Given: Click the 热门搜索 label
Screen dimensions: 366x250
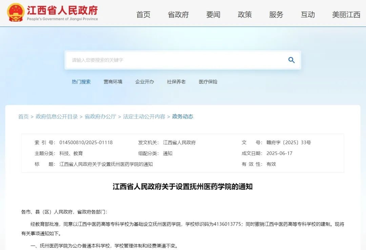Looking at the screenshot, I should click(81, 82).
